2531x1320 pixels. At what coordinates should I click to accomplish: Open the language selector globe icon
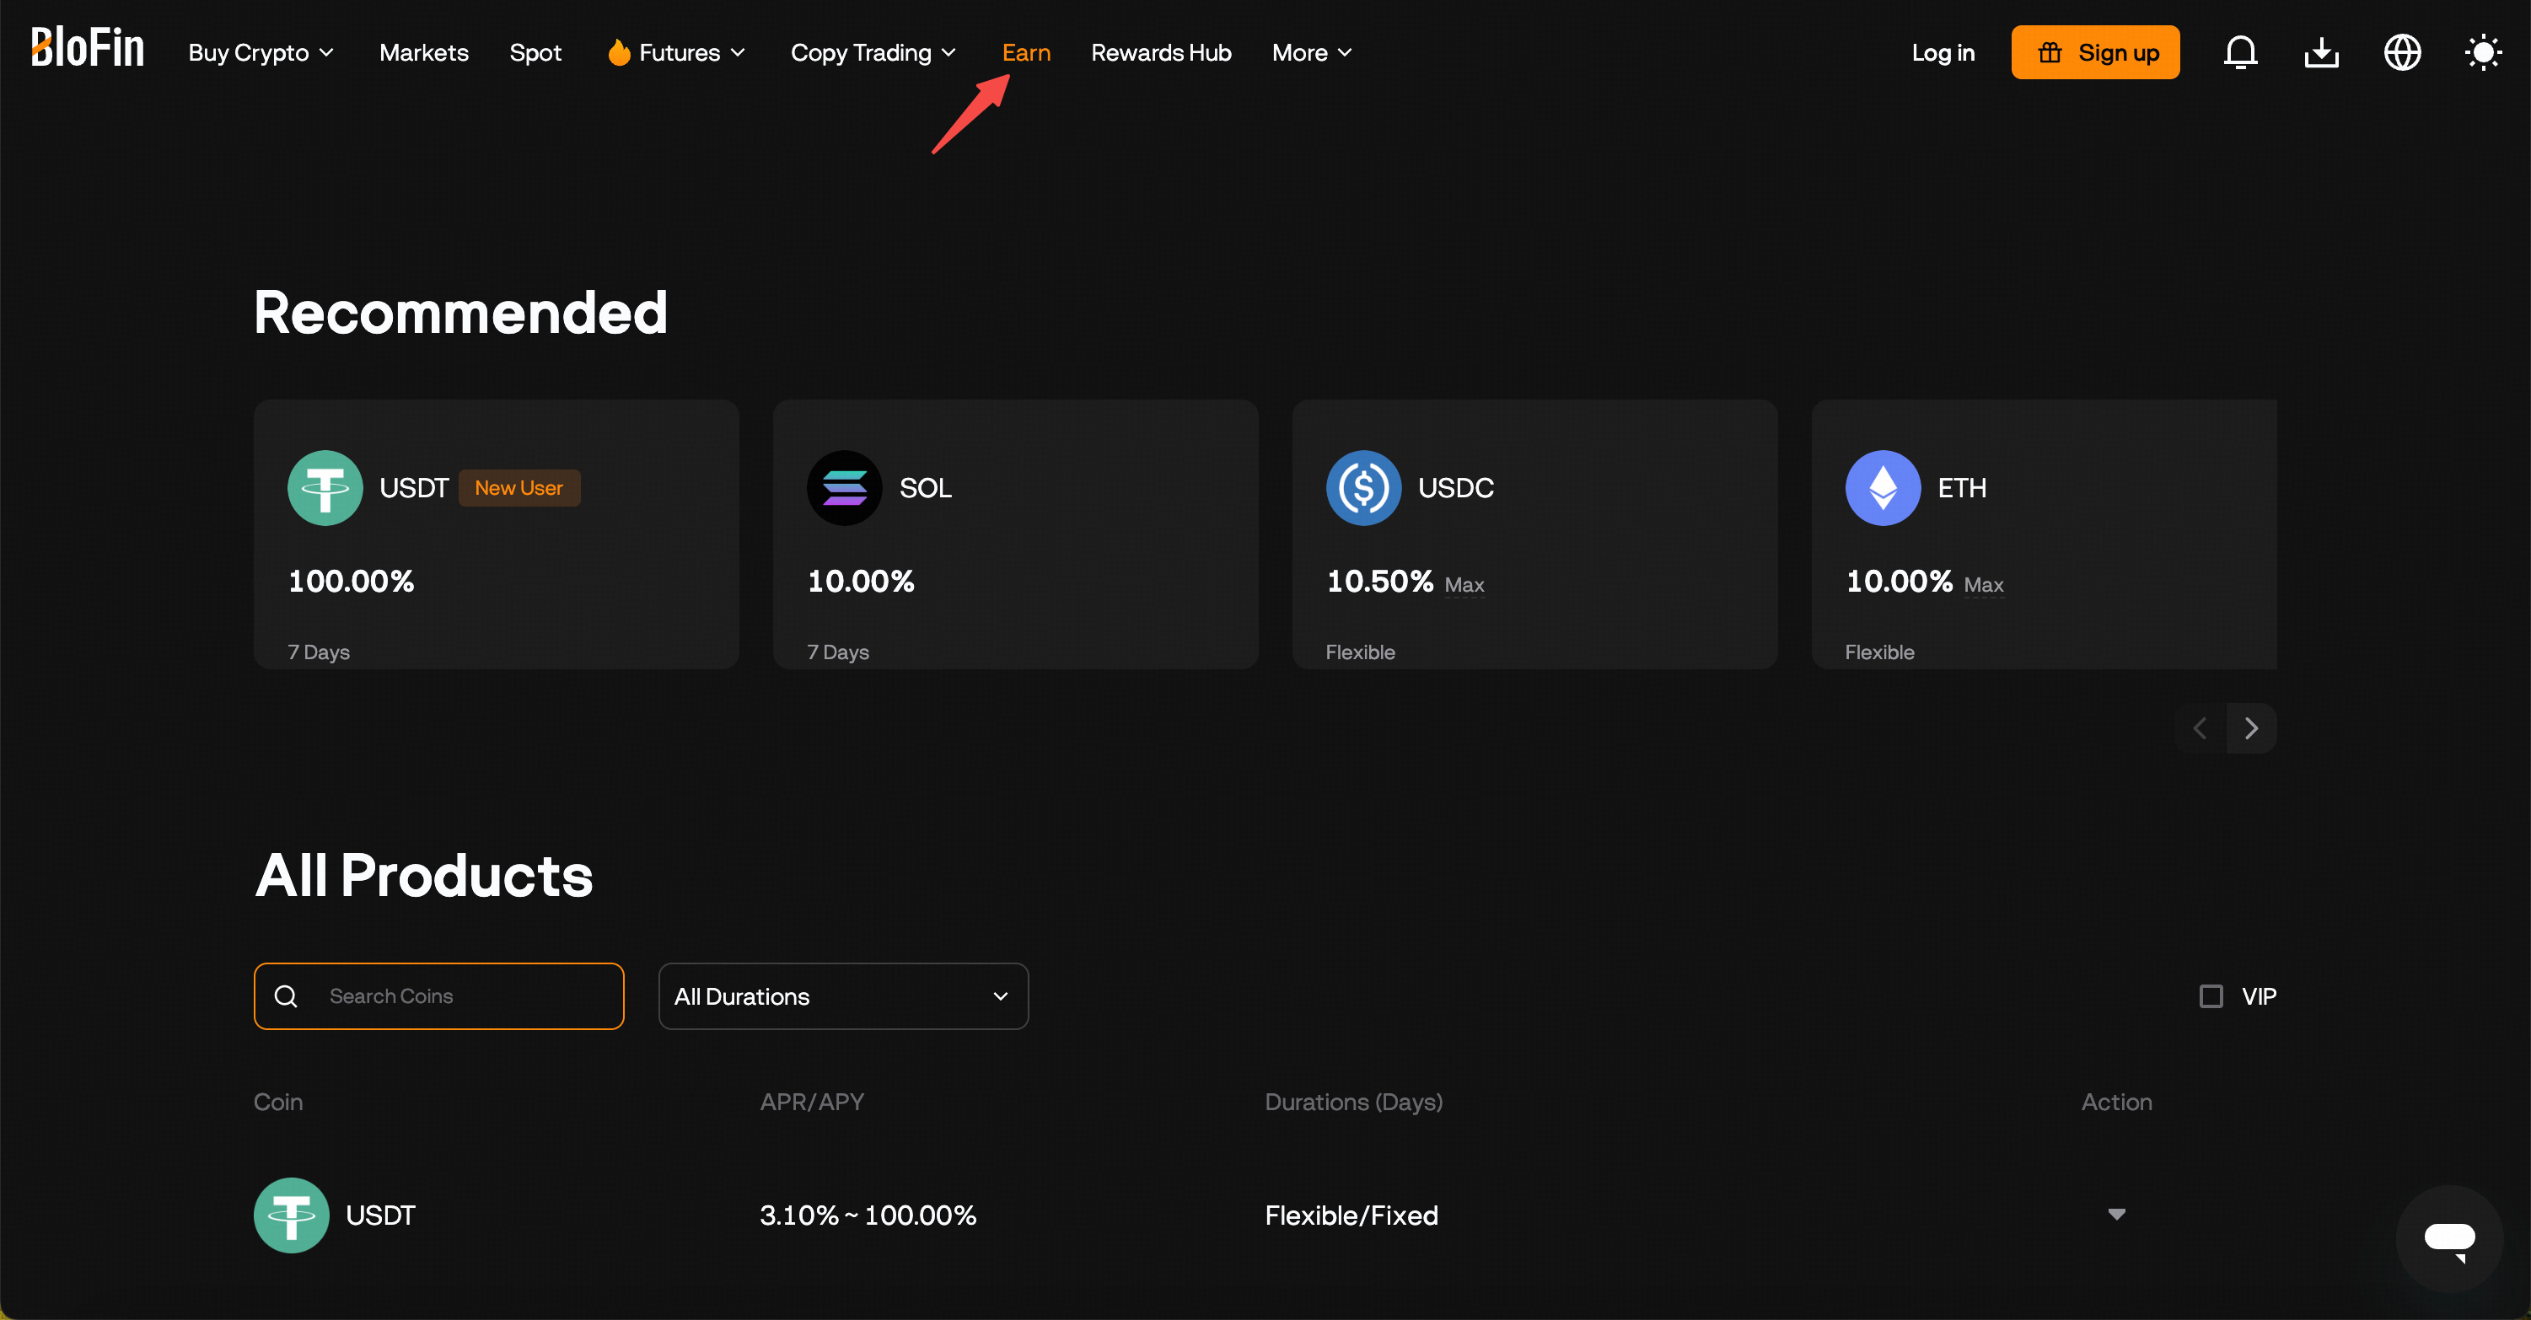(2402, 52)
